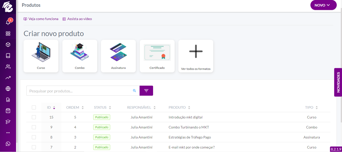342x152 pixels.
Task: Check the box for E-mail mkt por onde começar row
Action: coord(34,147)
